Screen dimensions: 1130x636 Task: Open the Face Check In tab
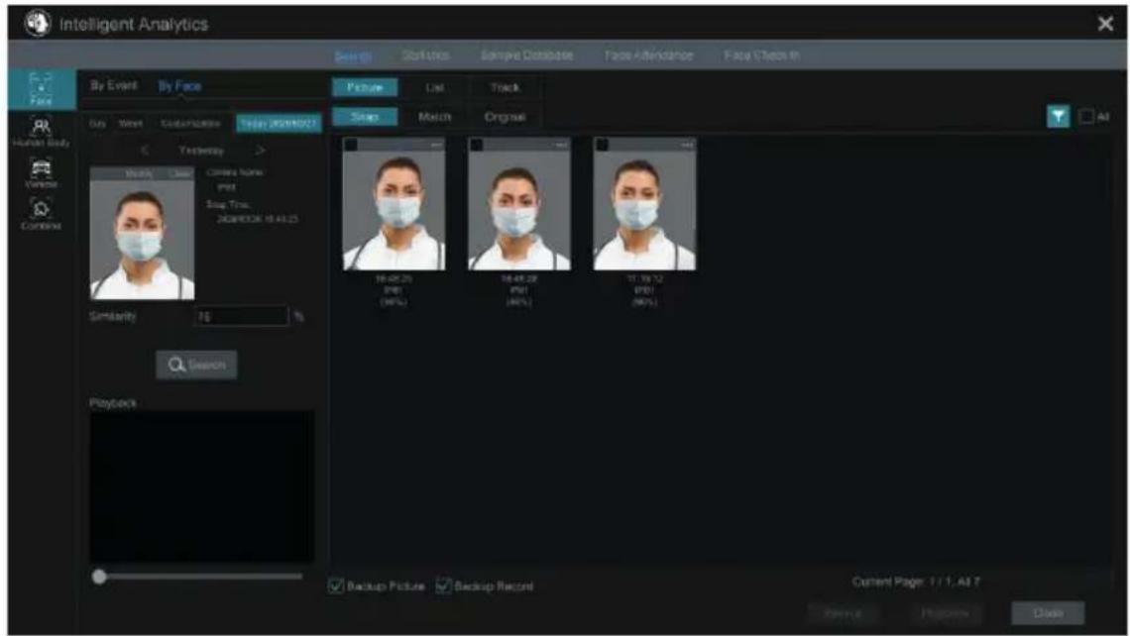761,55
